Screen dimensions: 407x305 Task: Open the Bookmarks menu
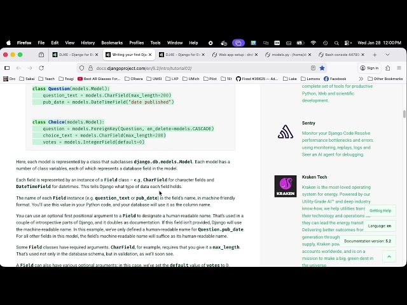pyautogui.click(x=112, y=43)
